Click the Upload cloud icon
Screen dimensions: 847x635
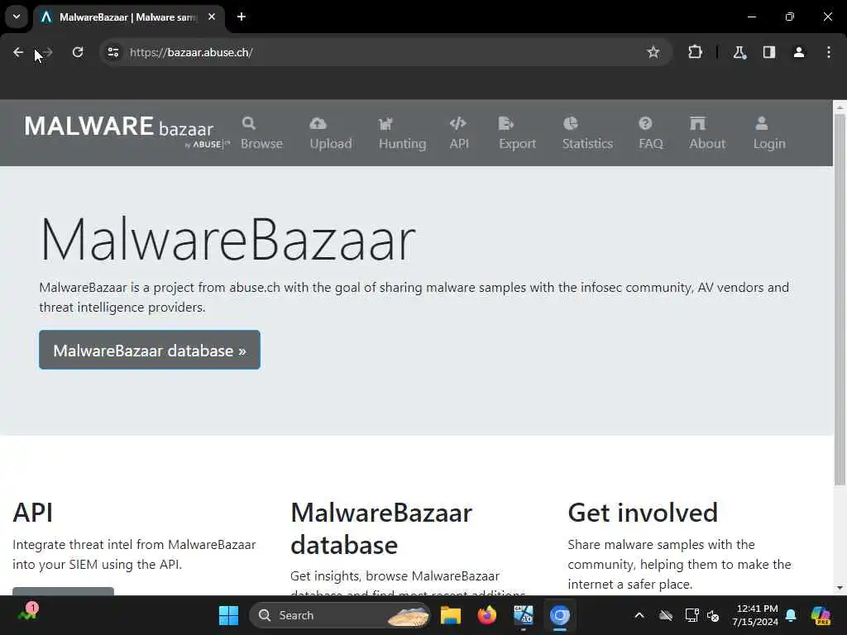[x=318, y=124]
